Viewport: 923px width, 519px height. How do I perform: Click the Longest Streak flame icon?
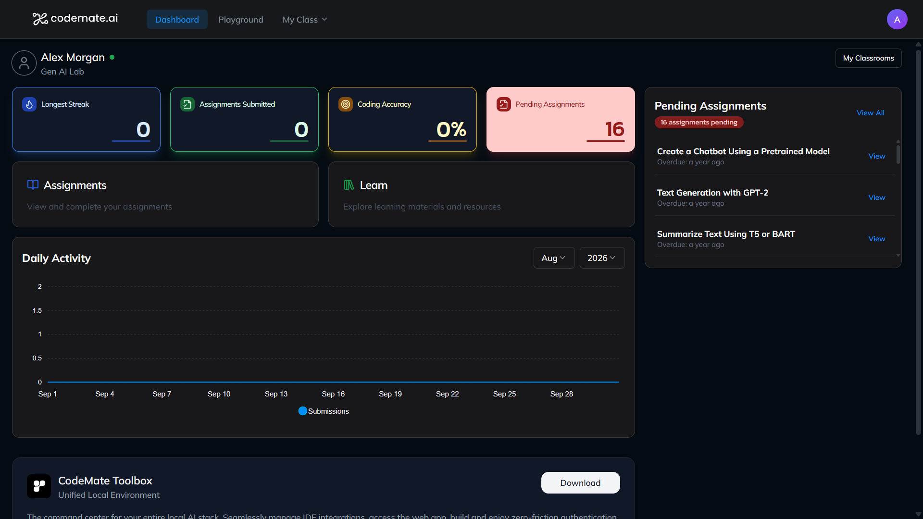tap(29, 104)
